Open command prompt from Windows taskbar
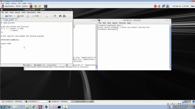The width and height of the screenshot is (195, 109). [59, 107]
